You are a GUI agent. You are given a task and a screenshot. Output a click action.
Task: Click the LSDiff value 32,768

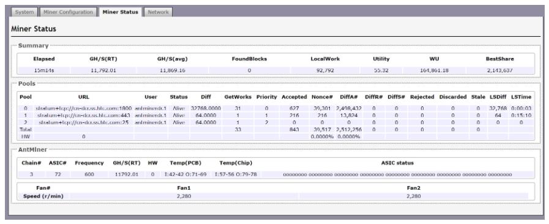pos(498,108)
